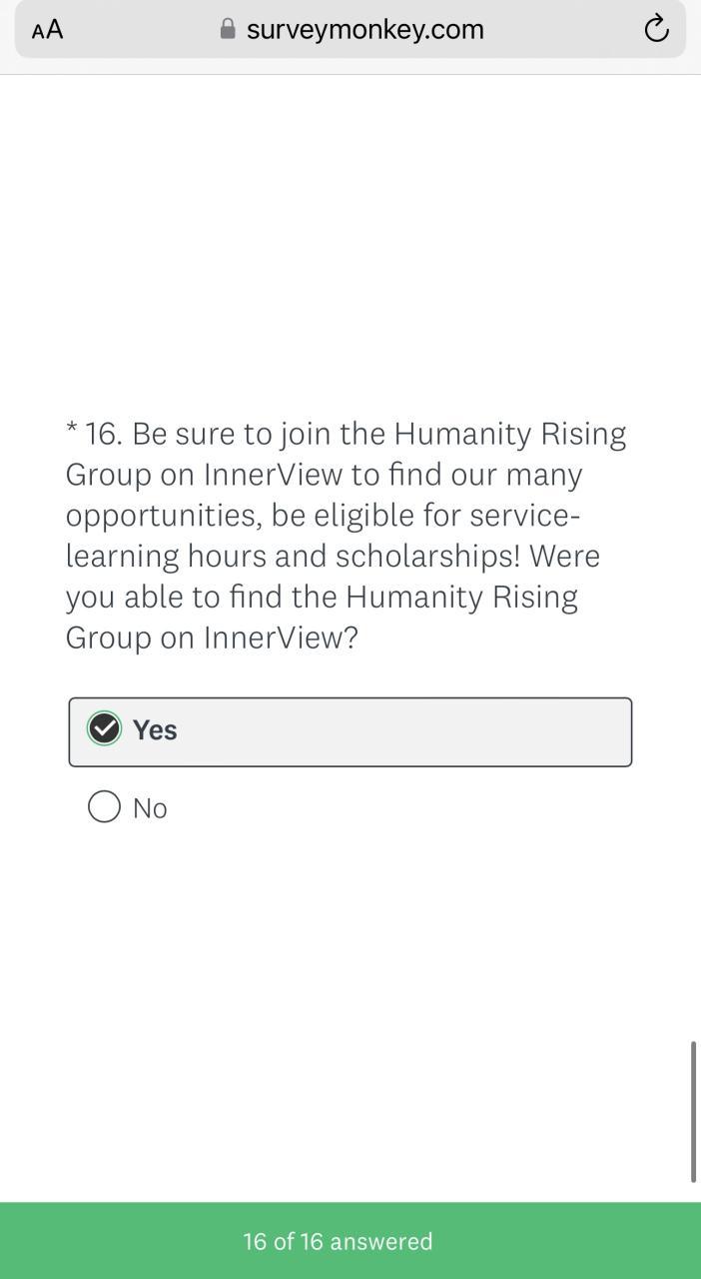Click "InnerView?" at the question's end
Image resolution: width=701 pixels, height=1279 pixels.
click(281, 638)
